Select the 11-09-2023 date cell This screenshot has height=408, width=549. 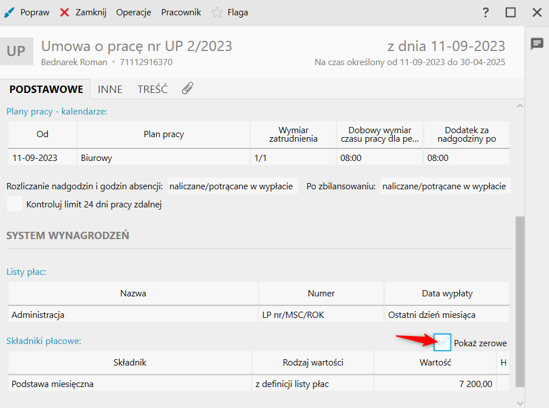point(43,158)
